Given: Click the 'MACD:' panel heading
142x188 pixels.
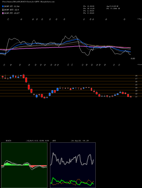Looking at the screenshot, I should point(9,141).
